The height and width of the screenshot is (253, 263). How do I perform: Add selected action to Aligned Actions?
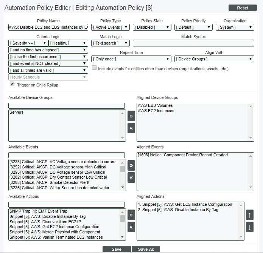(x=131, y=215)
